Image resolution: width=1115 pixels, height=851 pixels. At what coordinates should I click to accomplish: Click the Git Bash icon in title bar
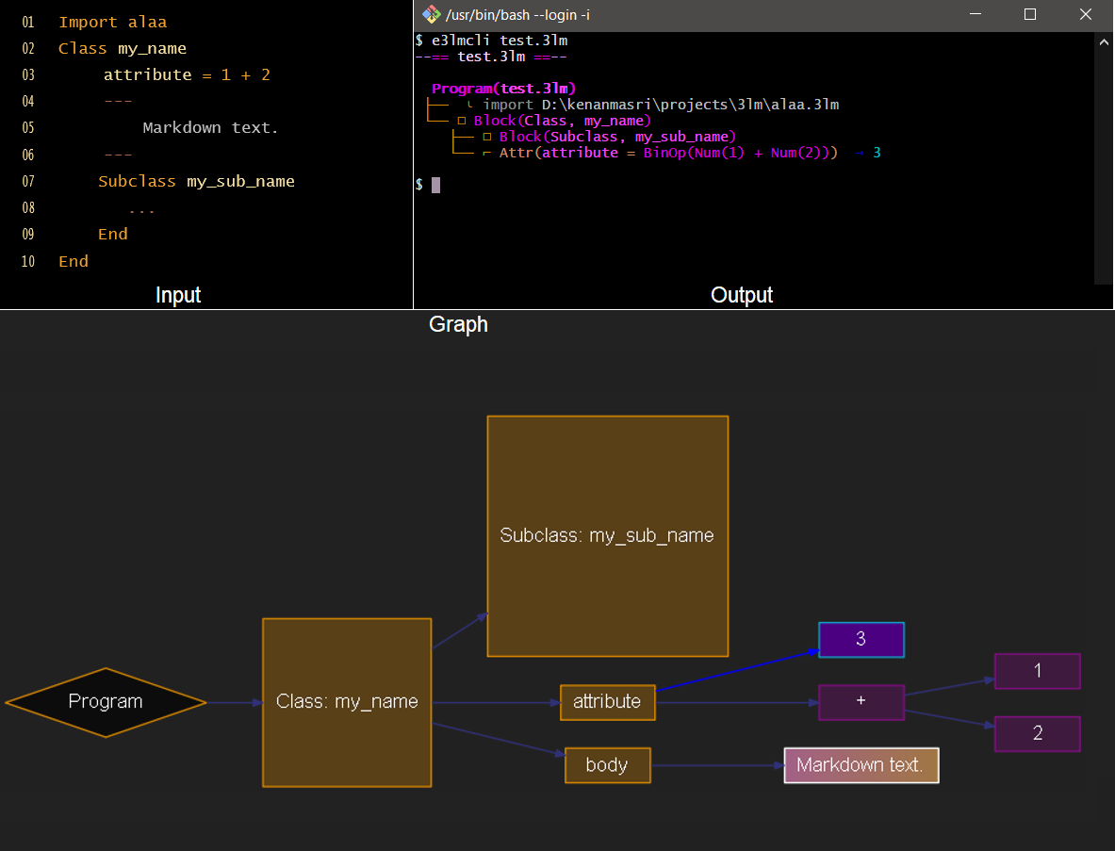pyautogui.click(x=431, y=14)
